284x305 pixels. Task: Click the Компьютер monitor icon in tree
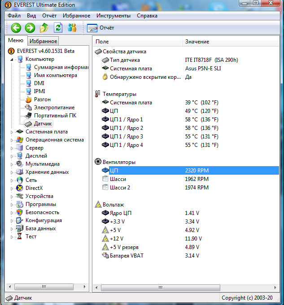[20, 59]
